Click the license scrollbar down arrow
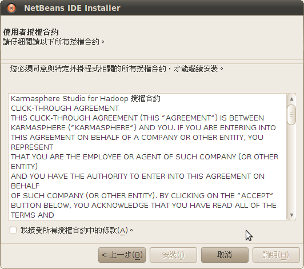Image resolution: width=304 pixels, height=269 pixels. click(291, 215)
